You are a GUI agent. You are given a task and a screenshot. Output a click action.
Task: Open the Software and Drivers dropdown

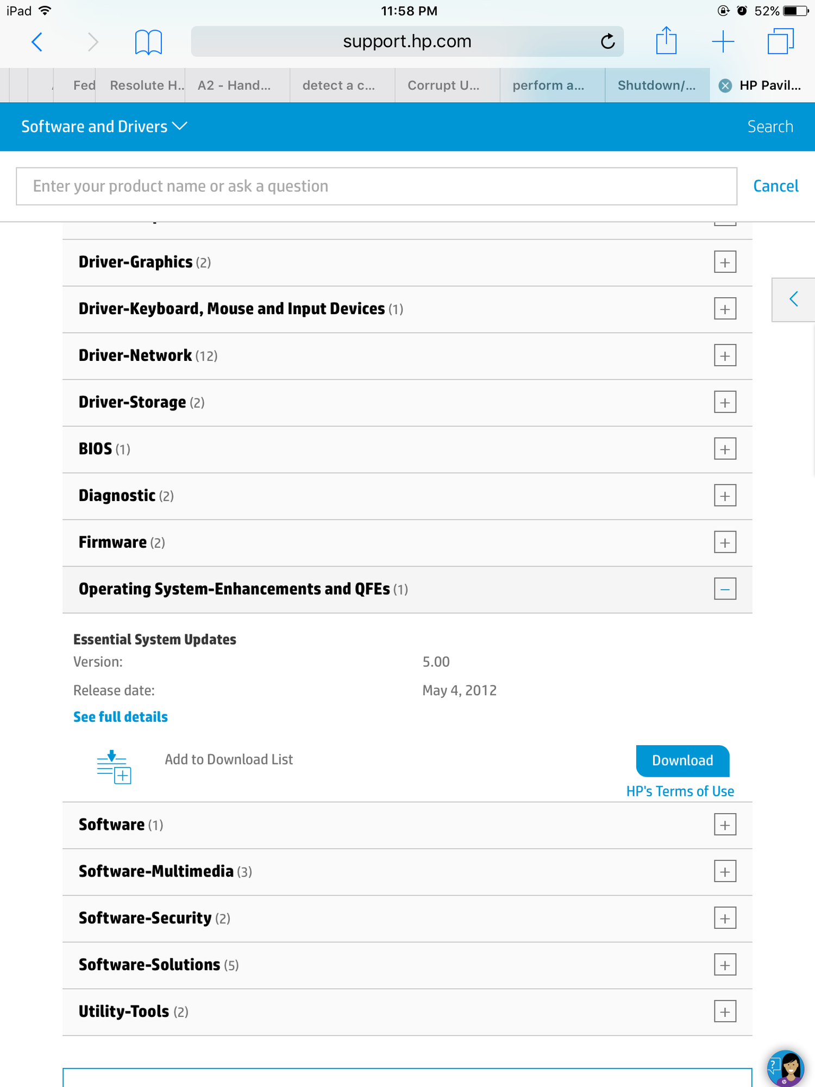coord(104,127)
